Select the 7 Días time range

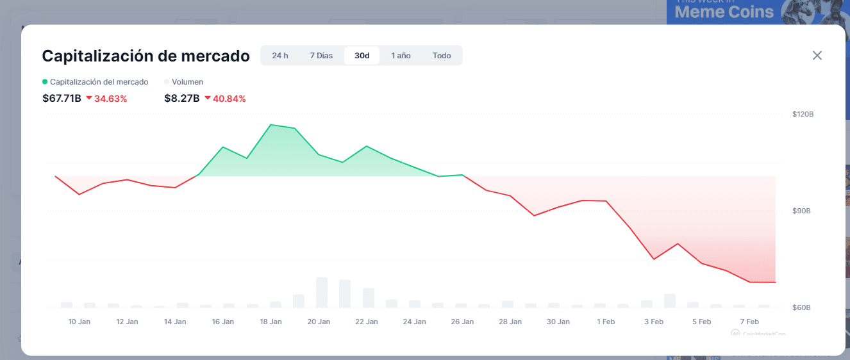point(321,56)
